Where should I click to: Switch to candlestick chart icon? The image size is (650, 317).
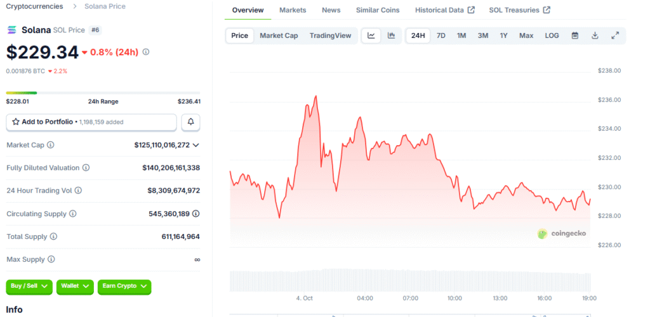click(x=392, y=36)
